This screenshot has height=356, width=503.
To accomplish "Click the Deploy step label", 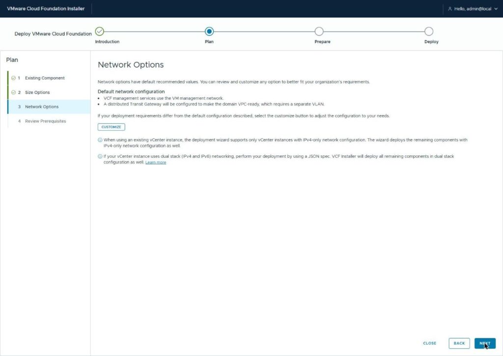I will click(x=431, y=42).
